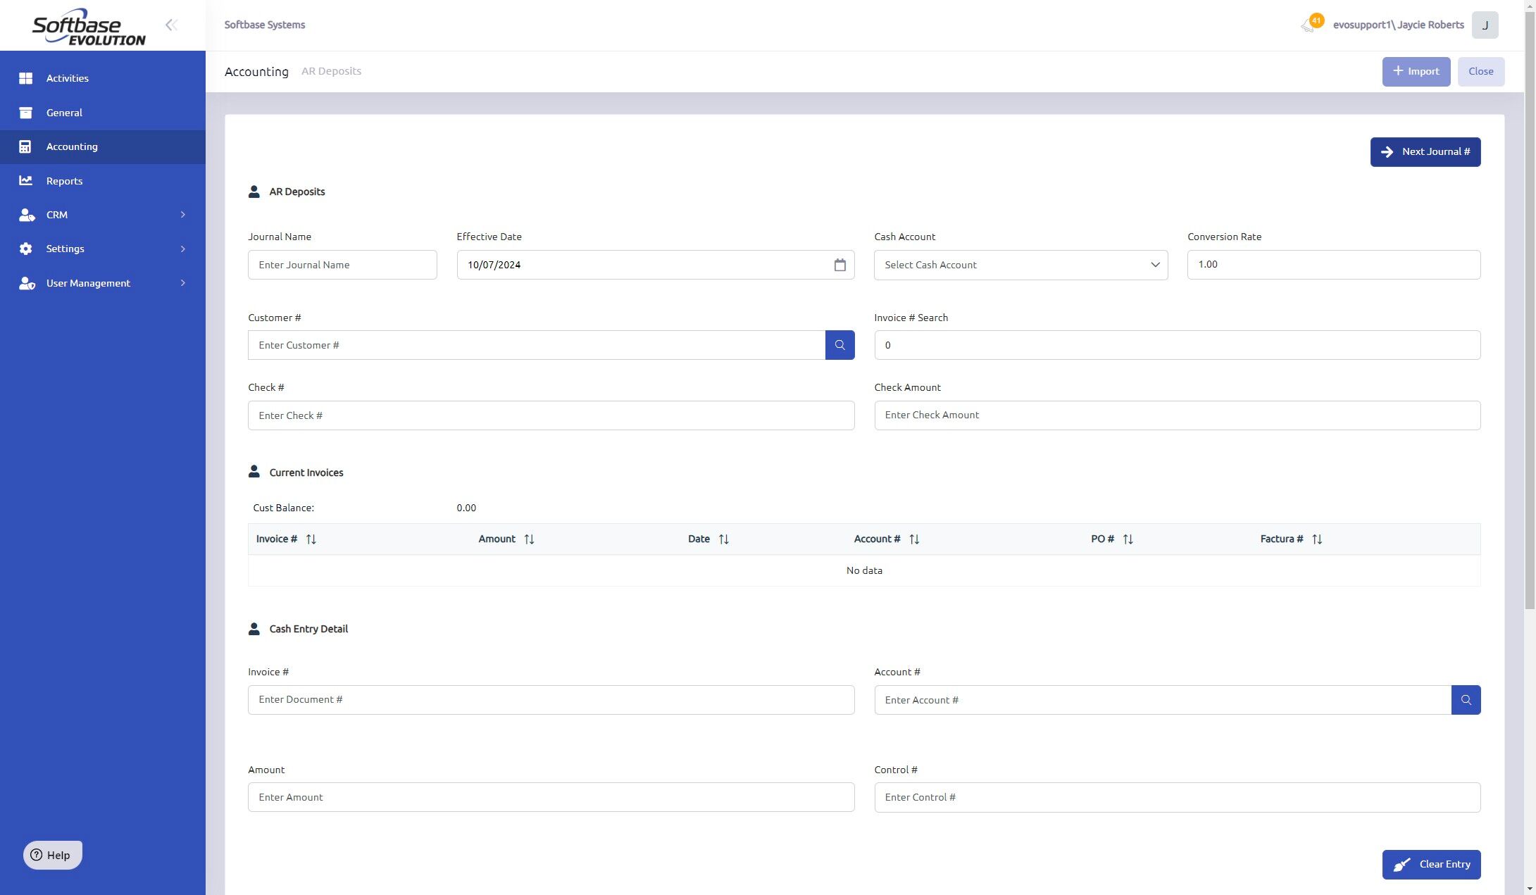This screenshot has height=895, width=1536.
Task: Sort table by Amount column arrows
Action: click(529, 539)
